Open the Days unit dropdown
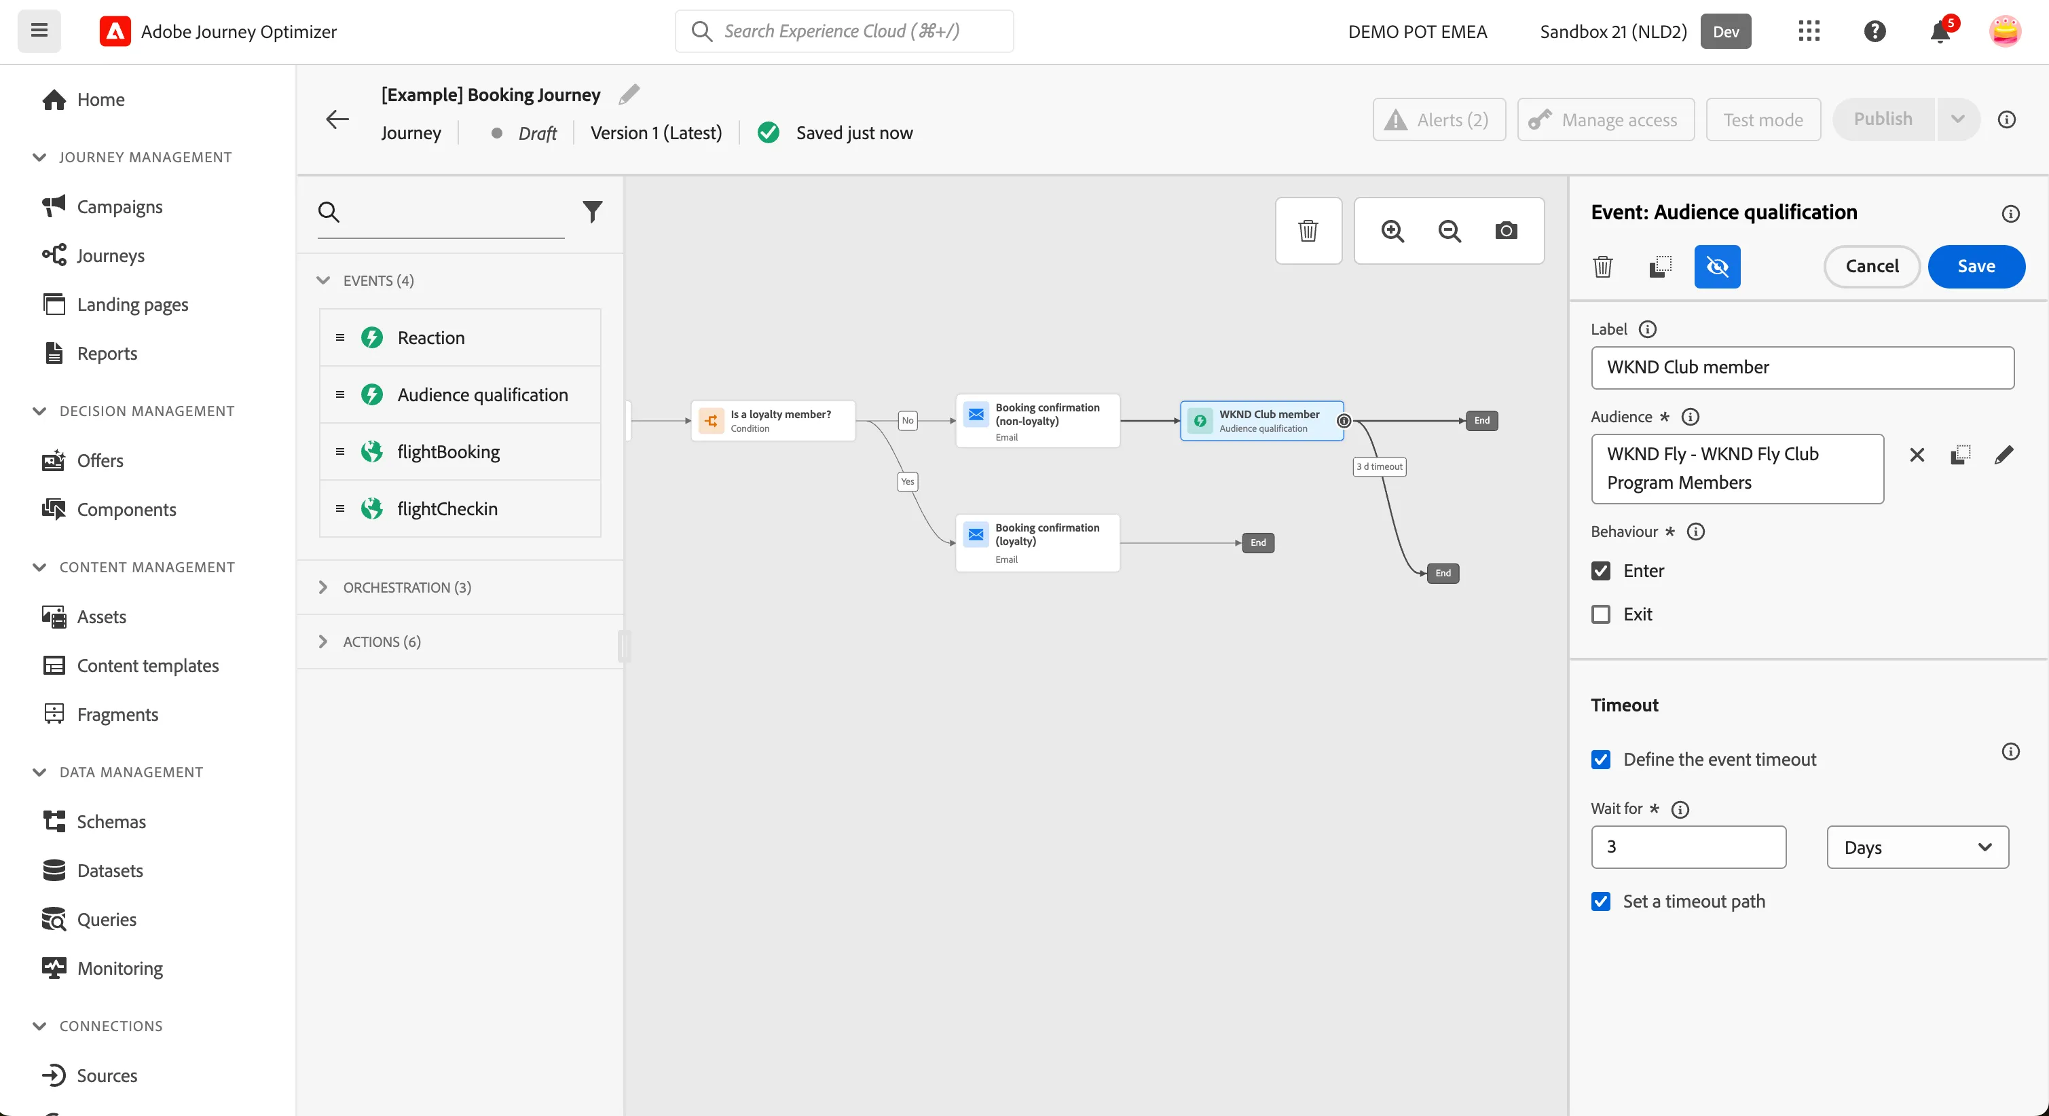Image resolution: width=2049 pixels, height=1116 pixels. pos(1918,847)
